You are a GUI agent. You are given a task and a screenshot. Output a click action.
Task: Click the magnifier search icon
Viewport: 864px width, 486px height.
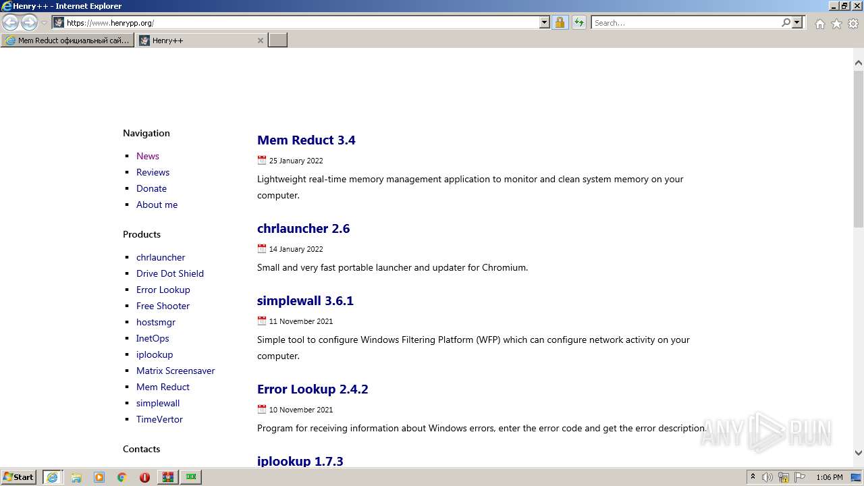[x=786, y=22]
